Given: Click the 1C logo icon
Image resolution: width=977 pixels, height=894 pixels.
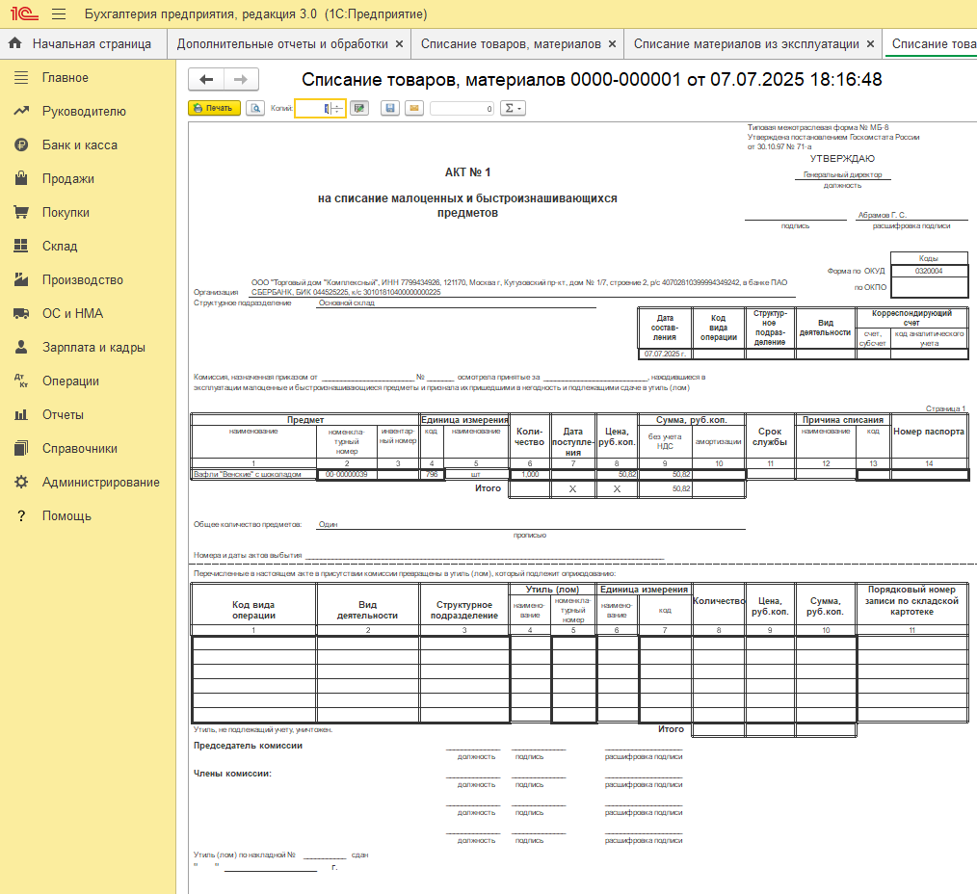Looking at the screenshot, I should click(24, 13).
